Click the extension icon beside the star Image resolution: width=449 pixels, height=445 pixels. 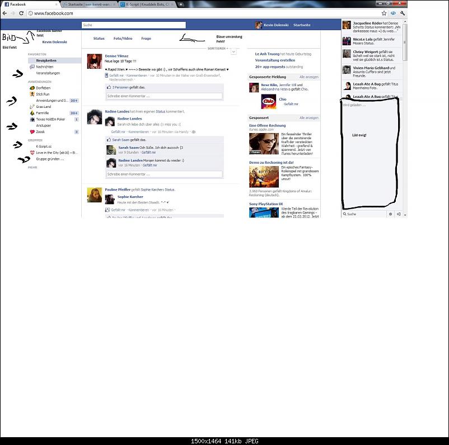tap(393, 13)
